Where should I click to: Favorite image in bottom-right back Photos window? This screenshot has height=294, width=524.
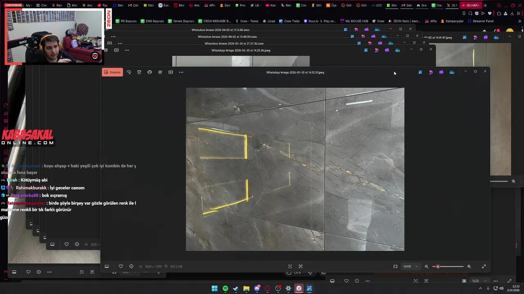pyautogui.click(x=346, y=281)
